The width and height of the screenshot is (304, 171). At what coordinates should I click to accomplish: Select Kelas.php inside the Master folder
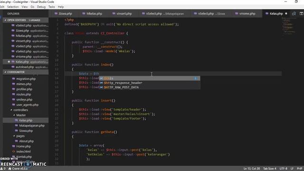pos(26,120)
